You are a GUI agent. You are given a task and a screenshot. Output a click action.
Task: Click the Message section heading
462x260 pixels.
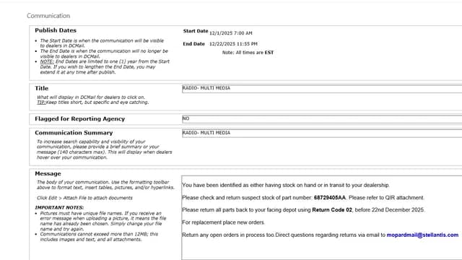tap(48, 173)
